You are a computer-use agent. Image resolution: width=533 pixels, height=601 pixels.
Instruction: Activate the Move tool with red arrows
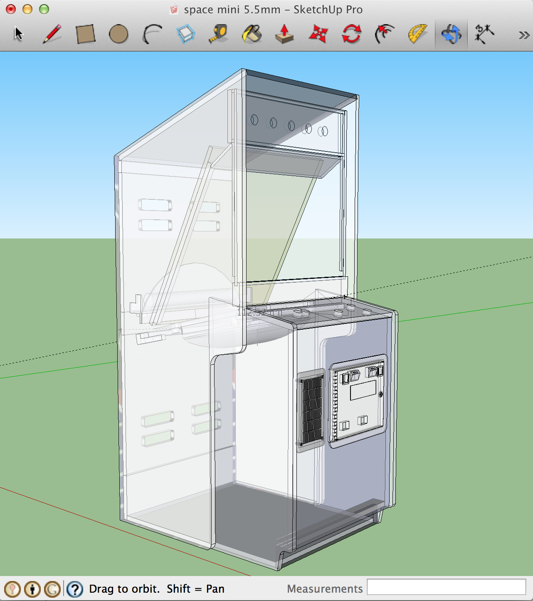tap(318, 34)
